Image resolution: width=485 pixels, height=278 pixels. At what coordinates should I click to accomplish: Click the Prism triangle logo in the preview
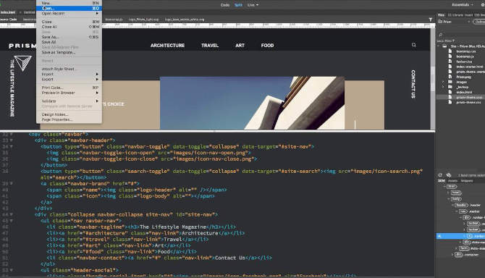[23, 63]
